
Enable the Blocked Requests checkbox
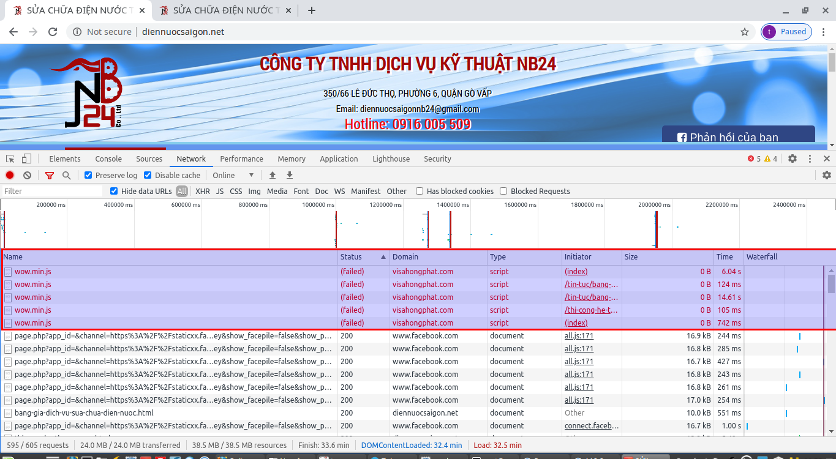point(503,191)
